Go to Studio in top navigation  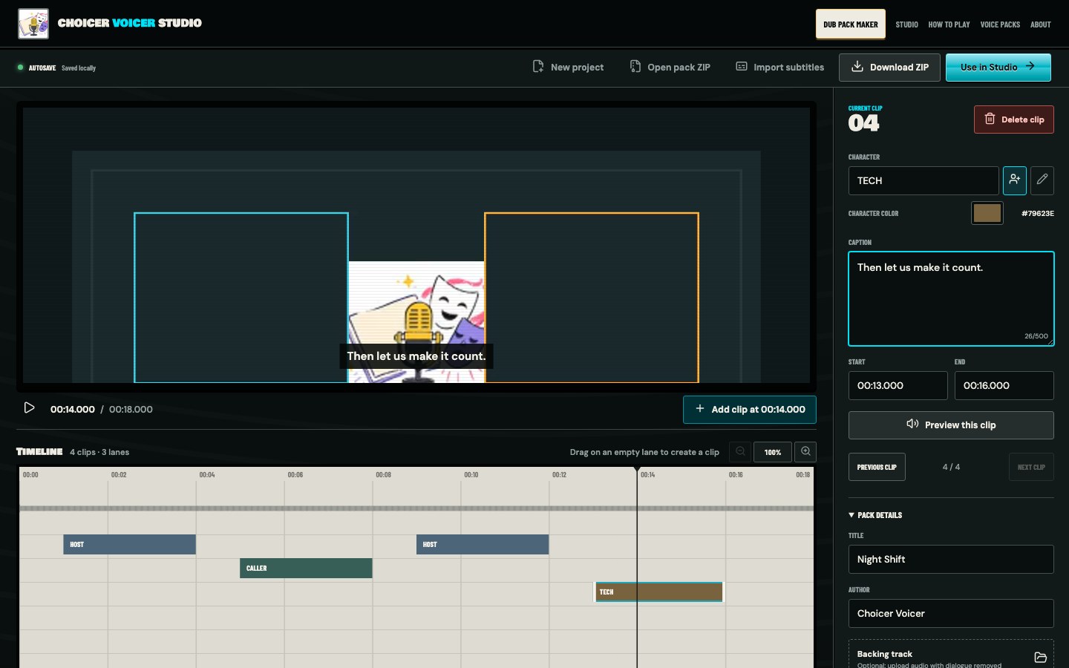tap(906, 24)
